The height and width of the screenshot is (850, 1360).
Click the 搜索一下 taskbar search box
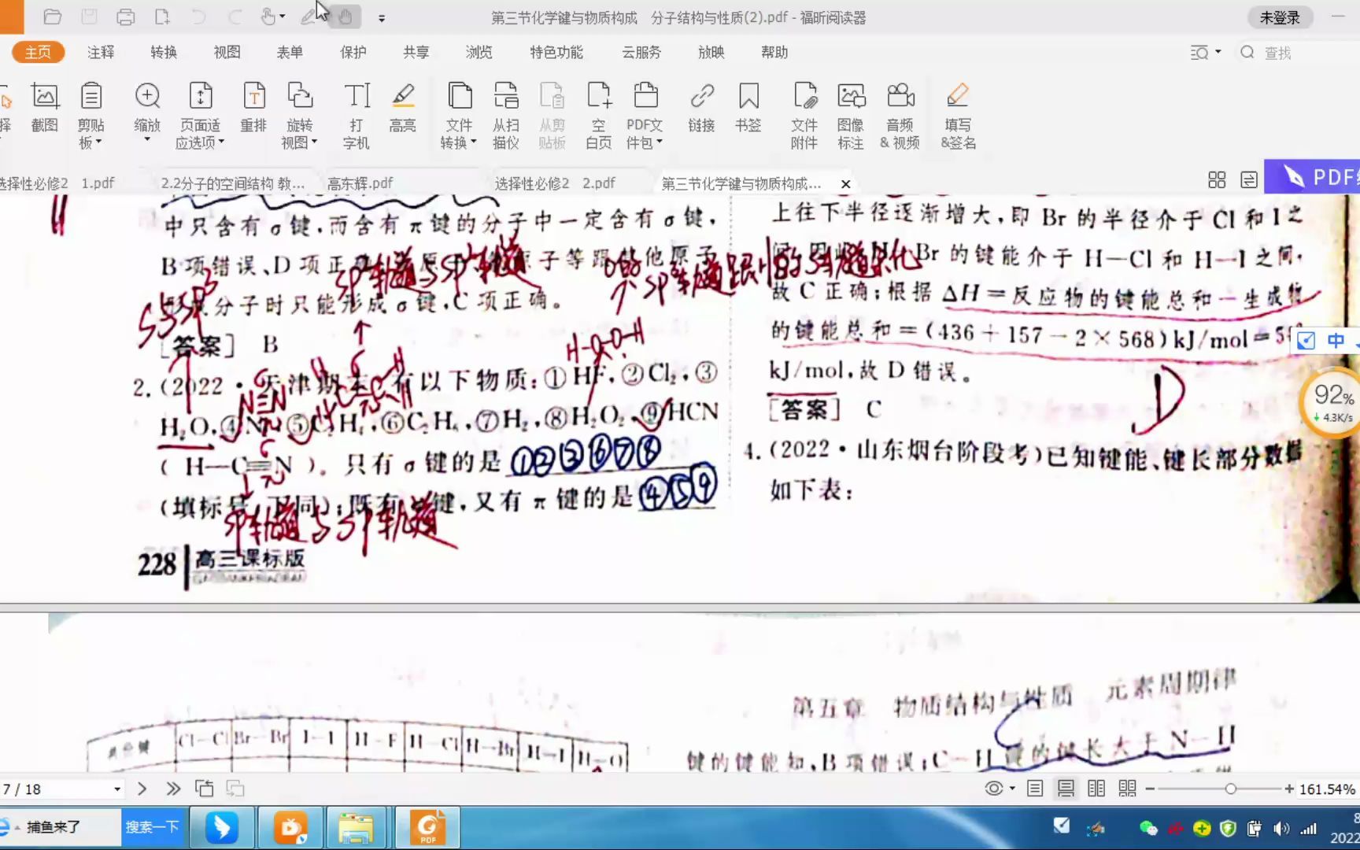(x=153, y=826)
